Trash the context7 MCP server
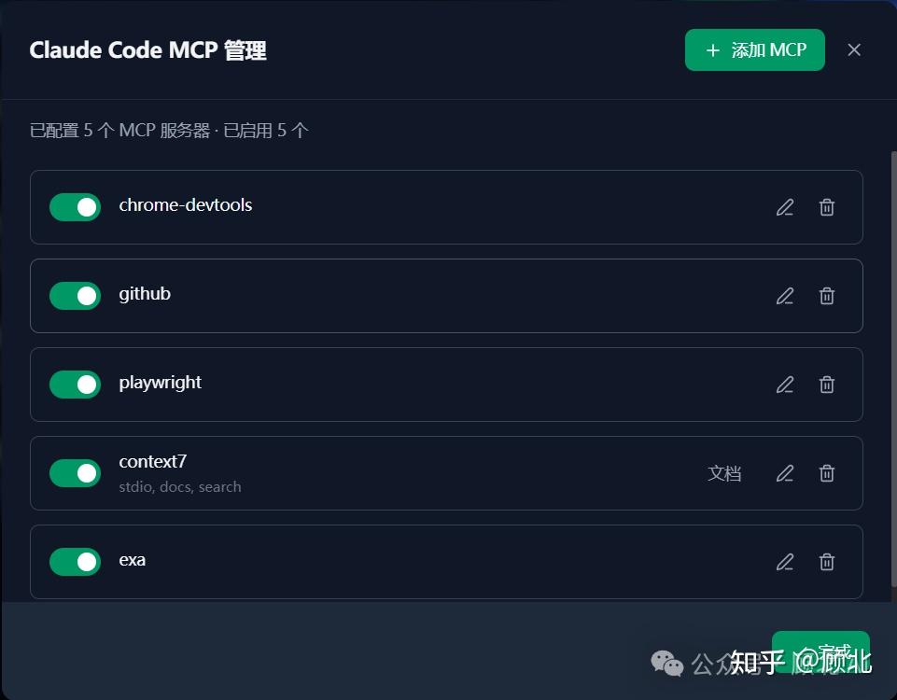 (827, 473)
